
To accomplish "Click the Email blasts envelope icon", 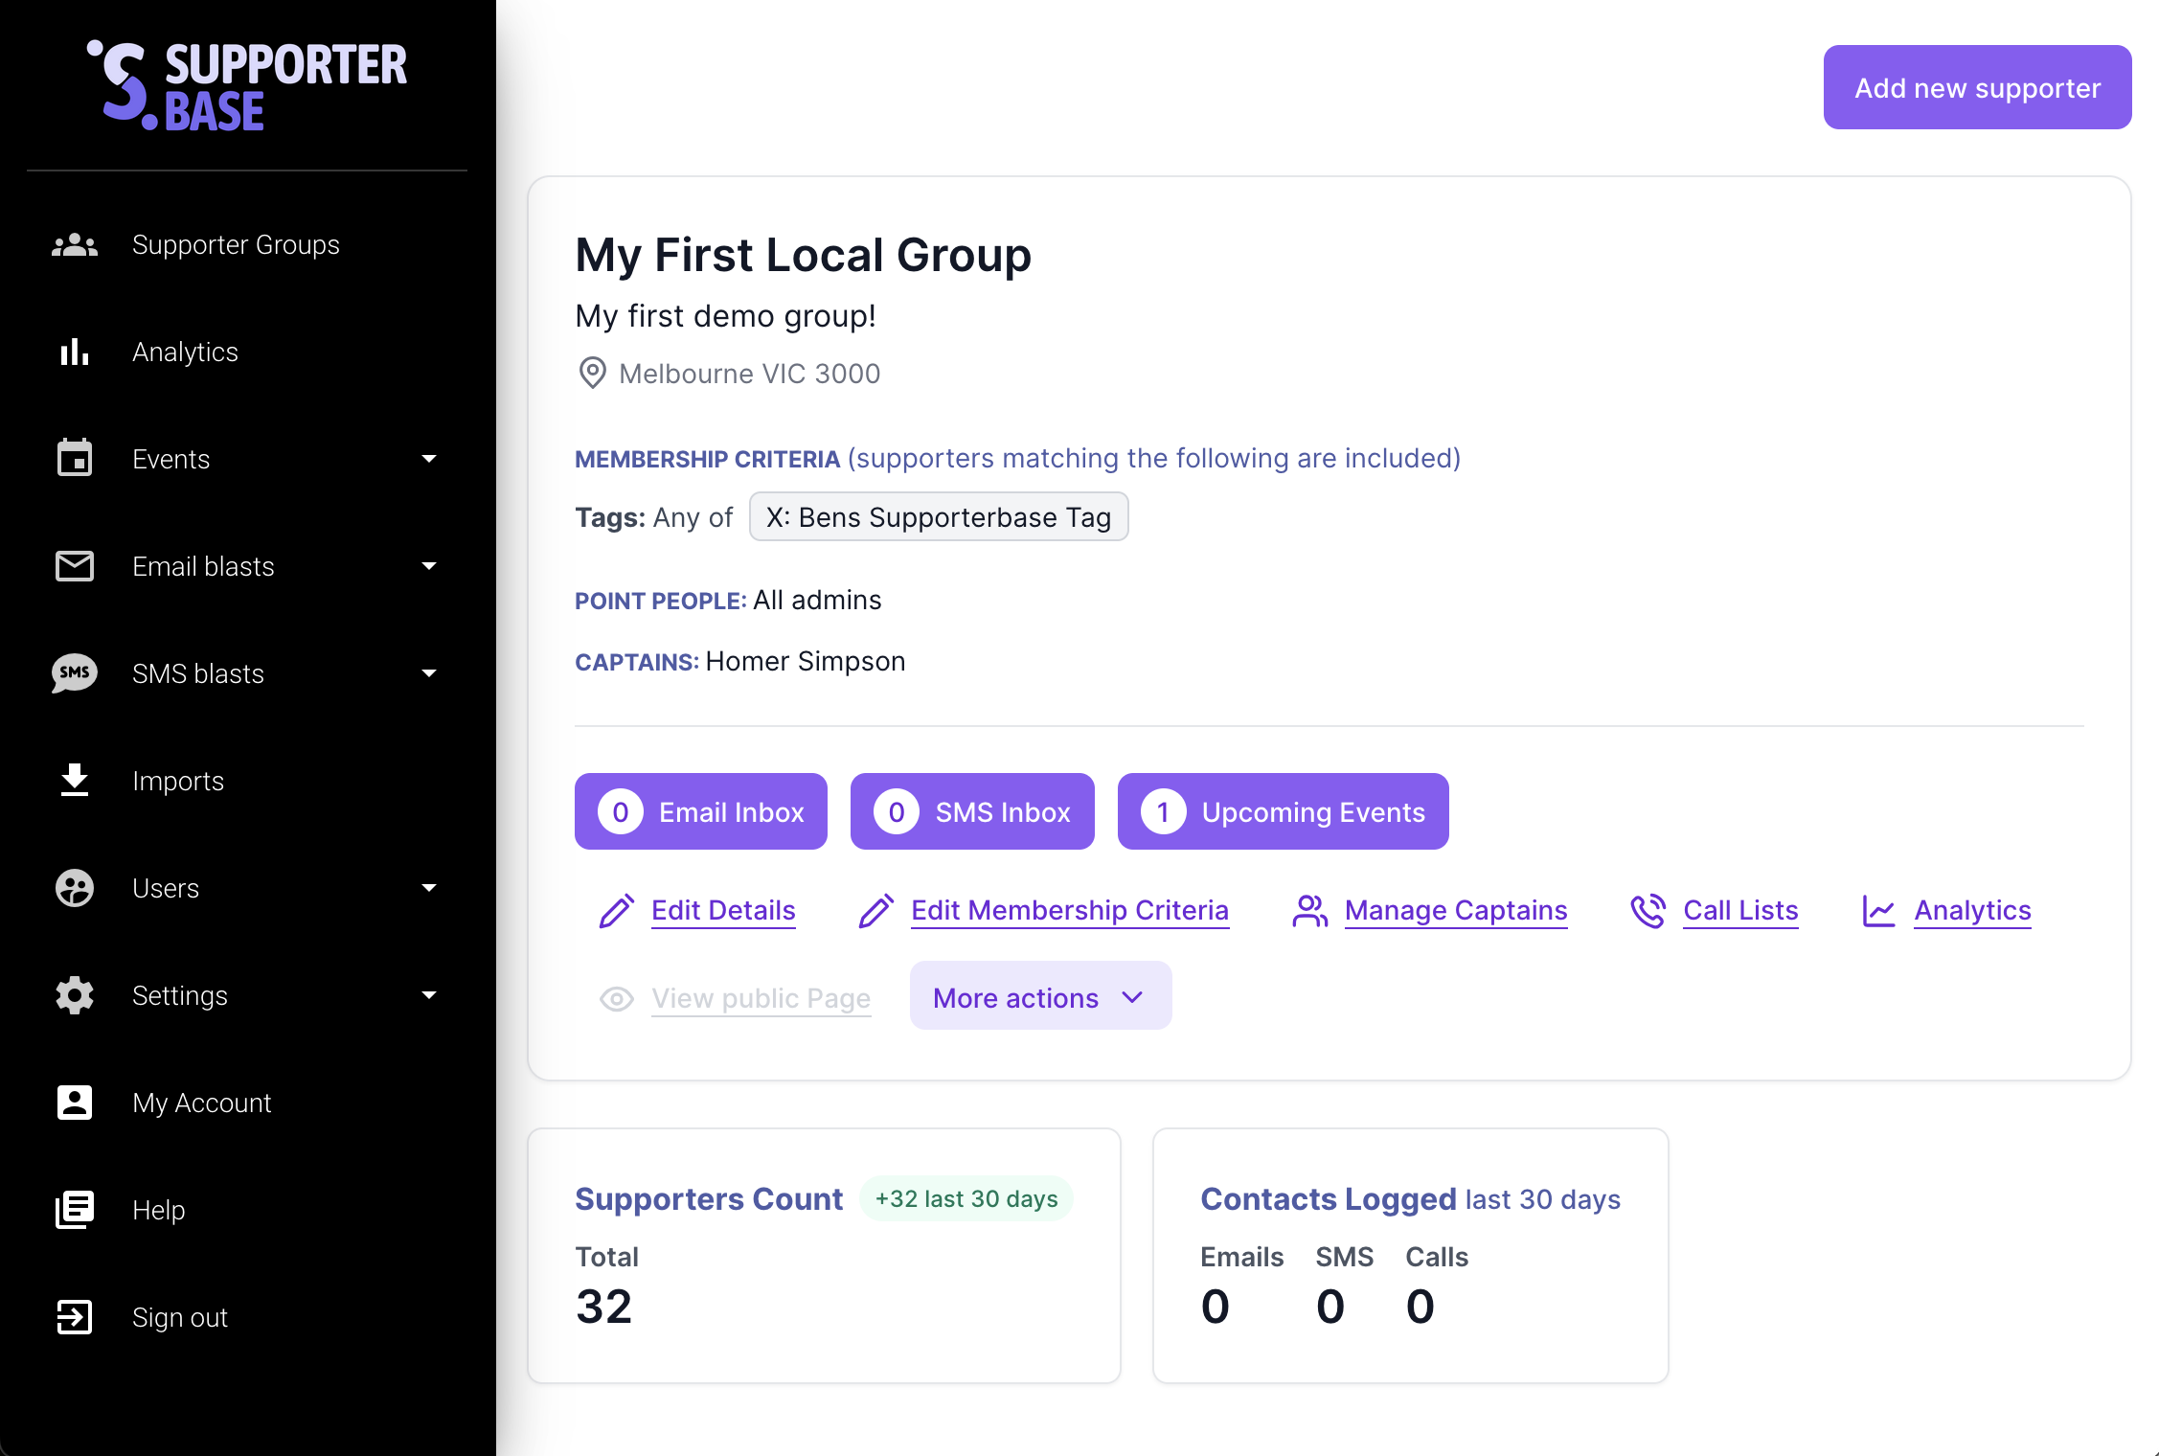I will pyautogui.click(x=75, y=566).
